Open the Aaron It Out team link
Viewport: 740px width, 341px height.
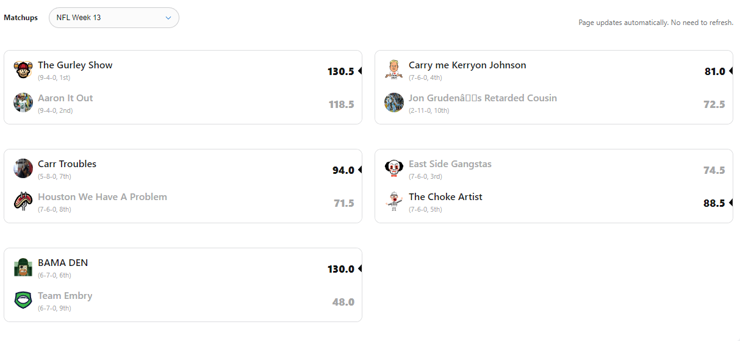coord(65,98)
